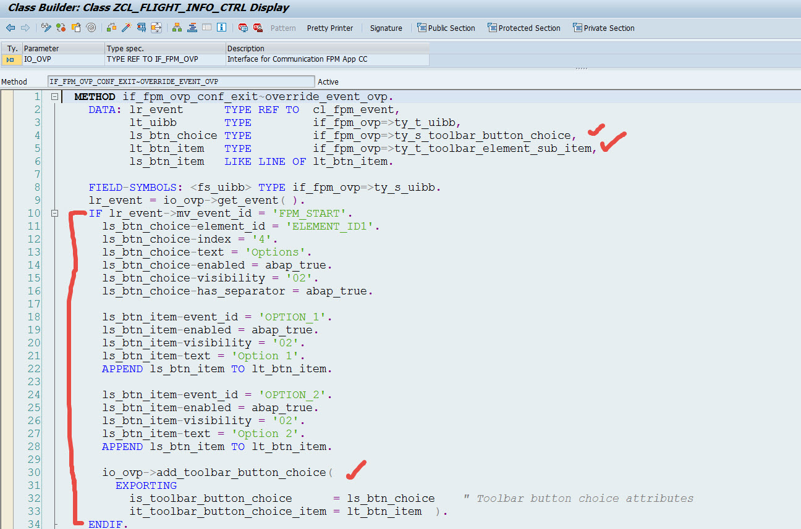801x529 pixels.
Task: Go to the Private Section
Action: (603, 27)
